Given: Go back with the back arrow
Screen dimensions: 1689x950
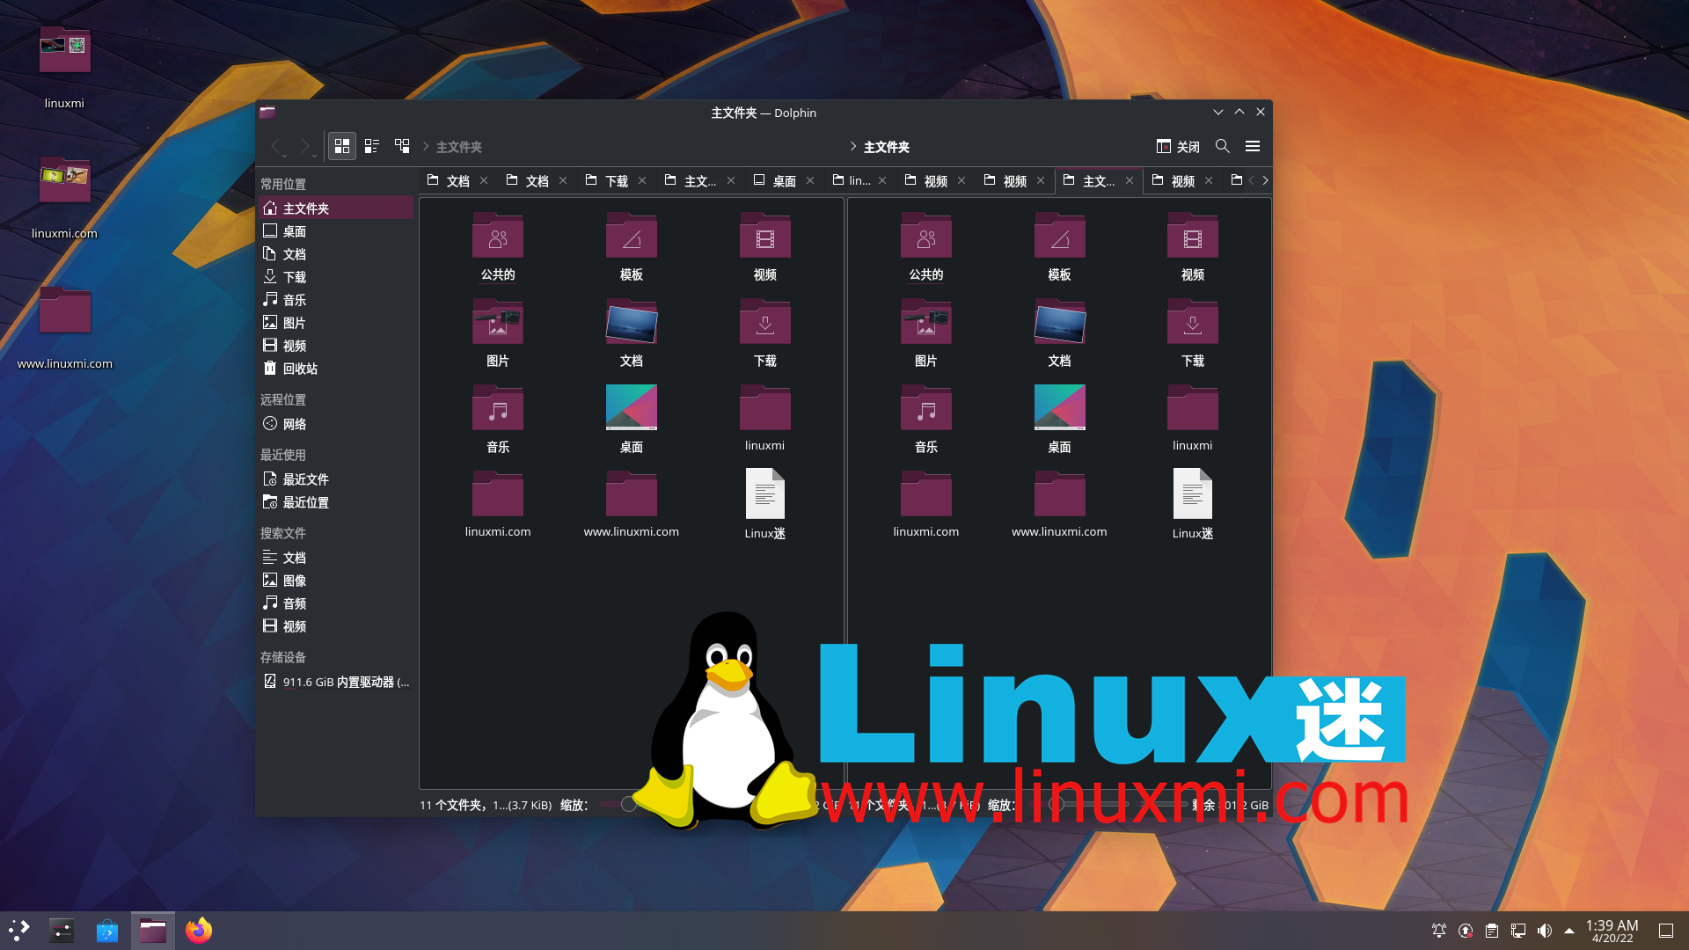Looking at the screenshot, I should (x=276, y=146).
